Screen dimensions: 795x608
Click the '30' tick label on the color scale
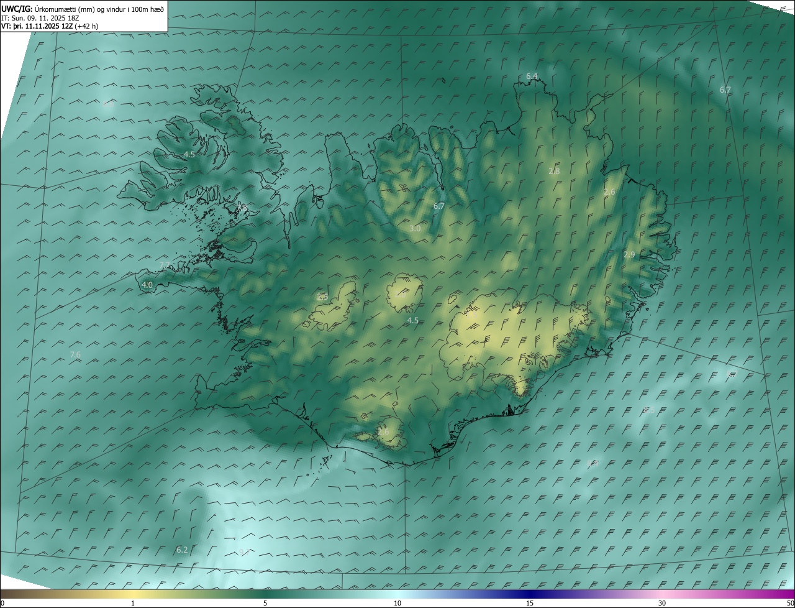[x=662, y=603]
